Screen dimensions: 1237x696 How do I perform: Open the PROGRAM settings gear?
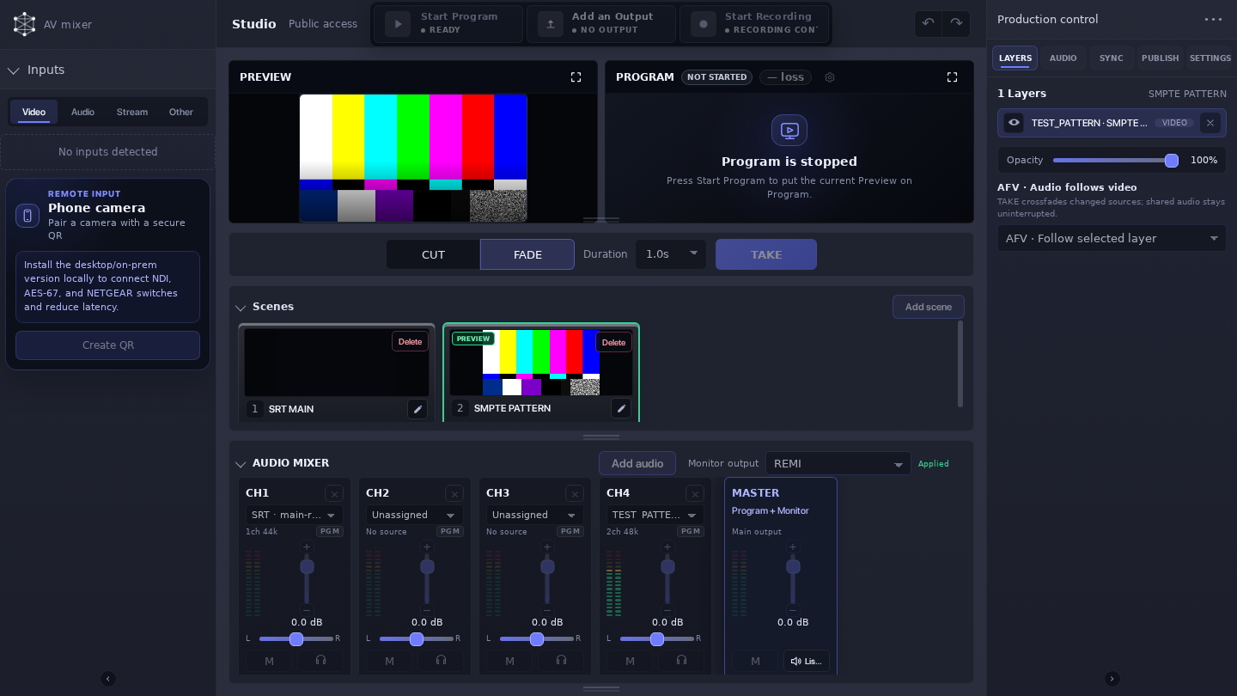tap(830, 77)
